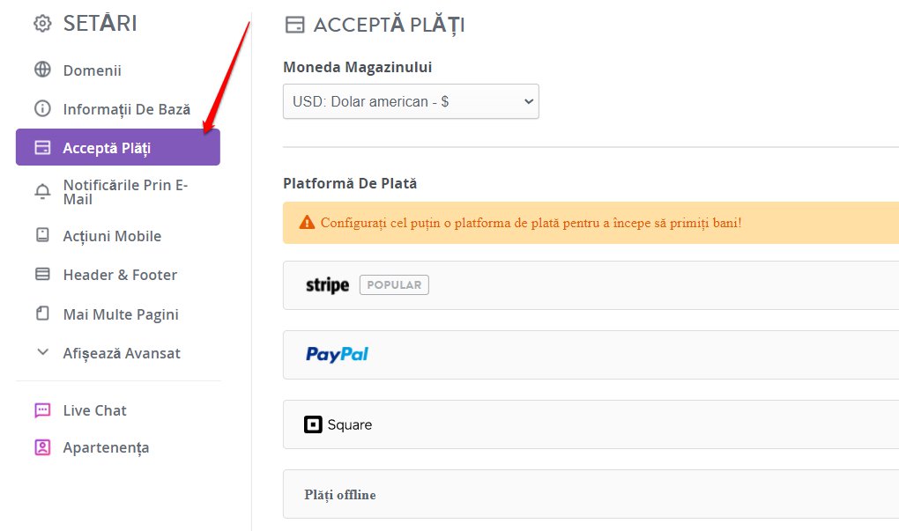The width and height of the screenshot is (899, 531).
Task: Click the Live Chat speech bubble icon
Action: pyautogui.click(x=42, y=410)
